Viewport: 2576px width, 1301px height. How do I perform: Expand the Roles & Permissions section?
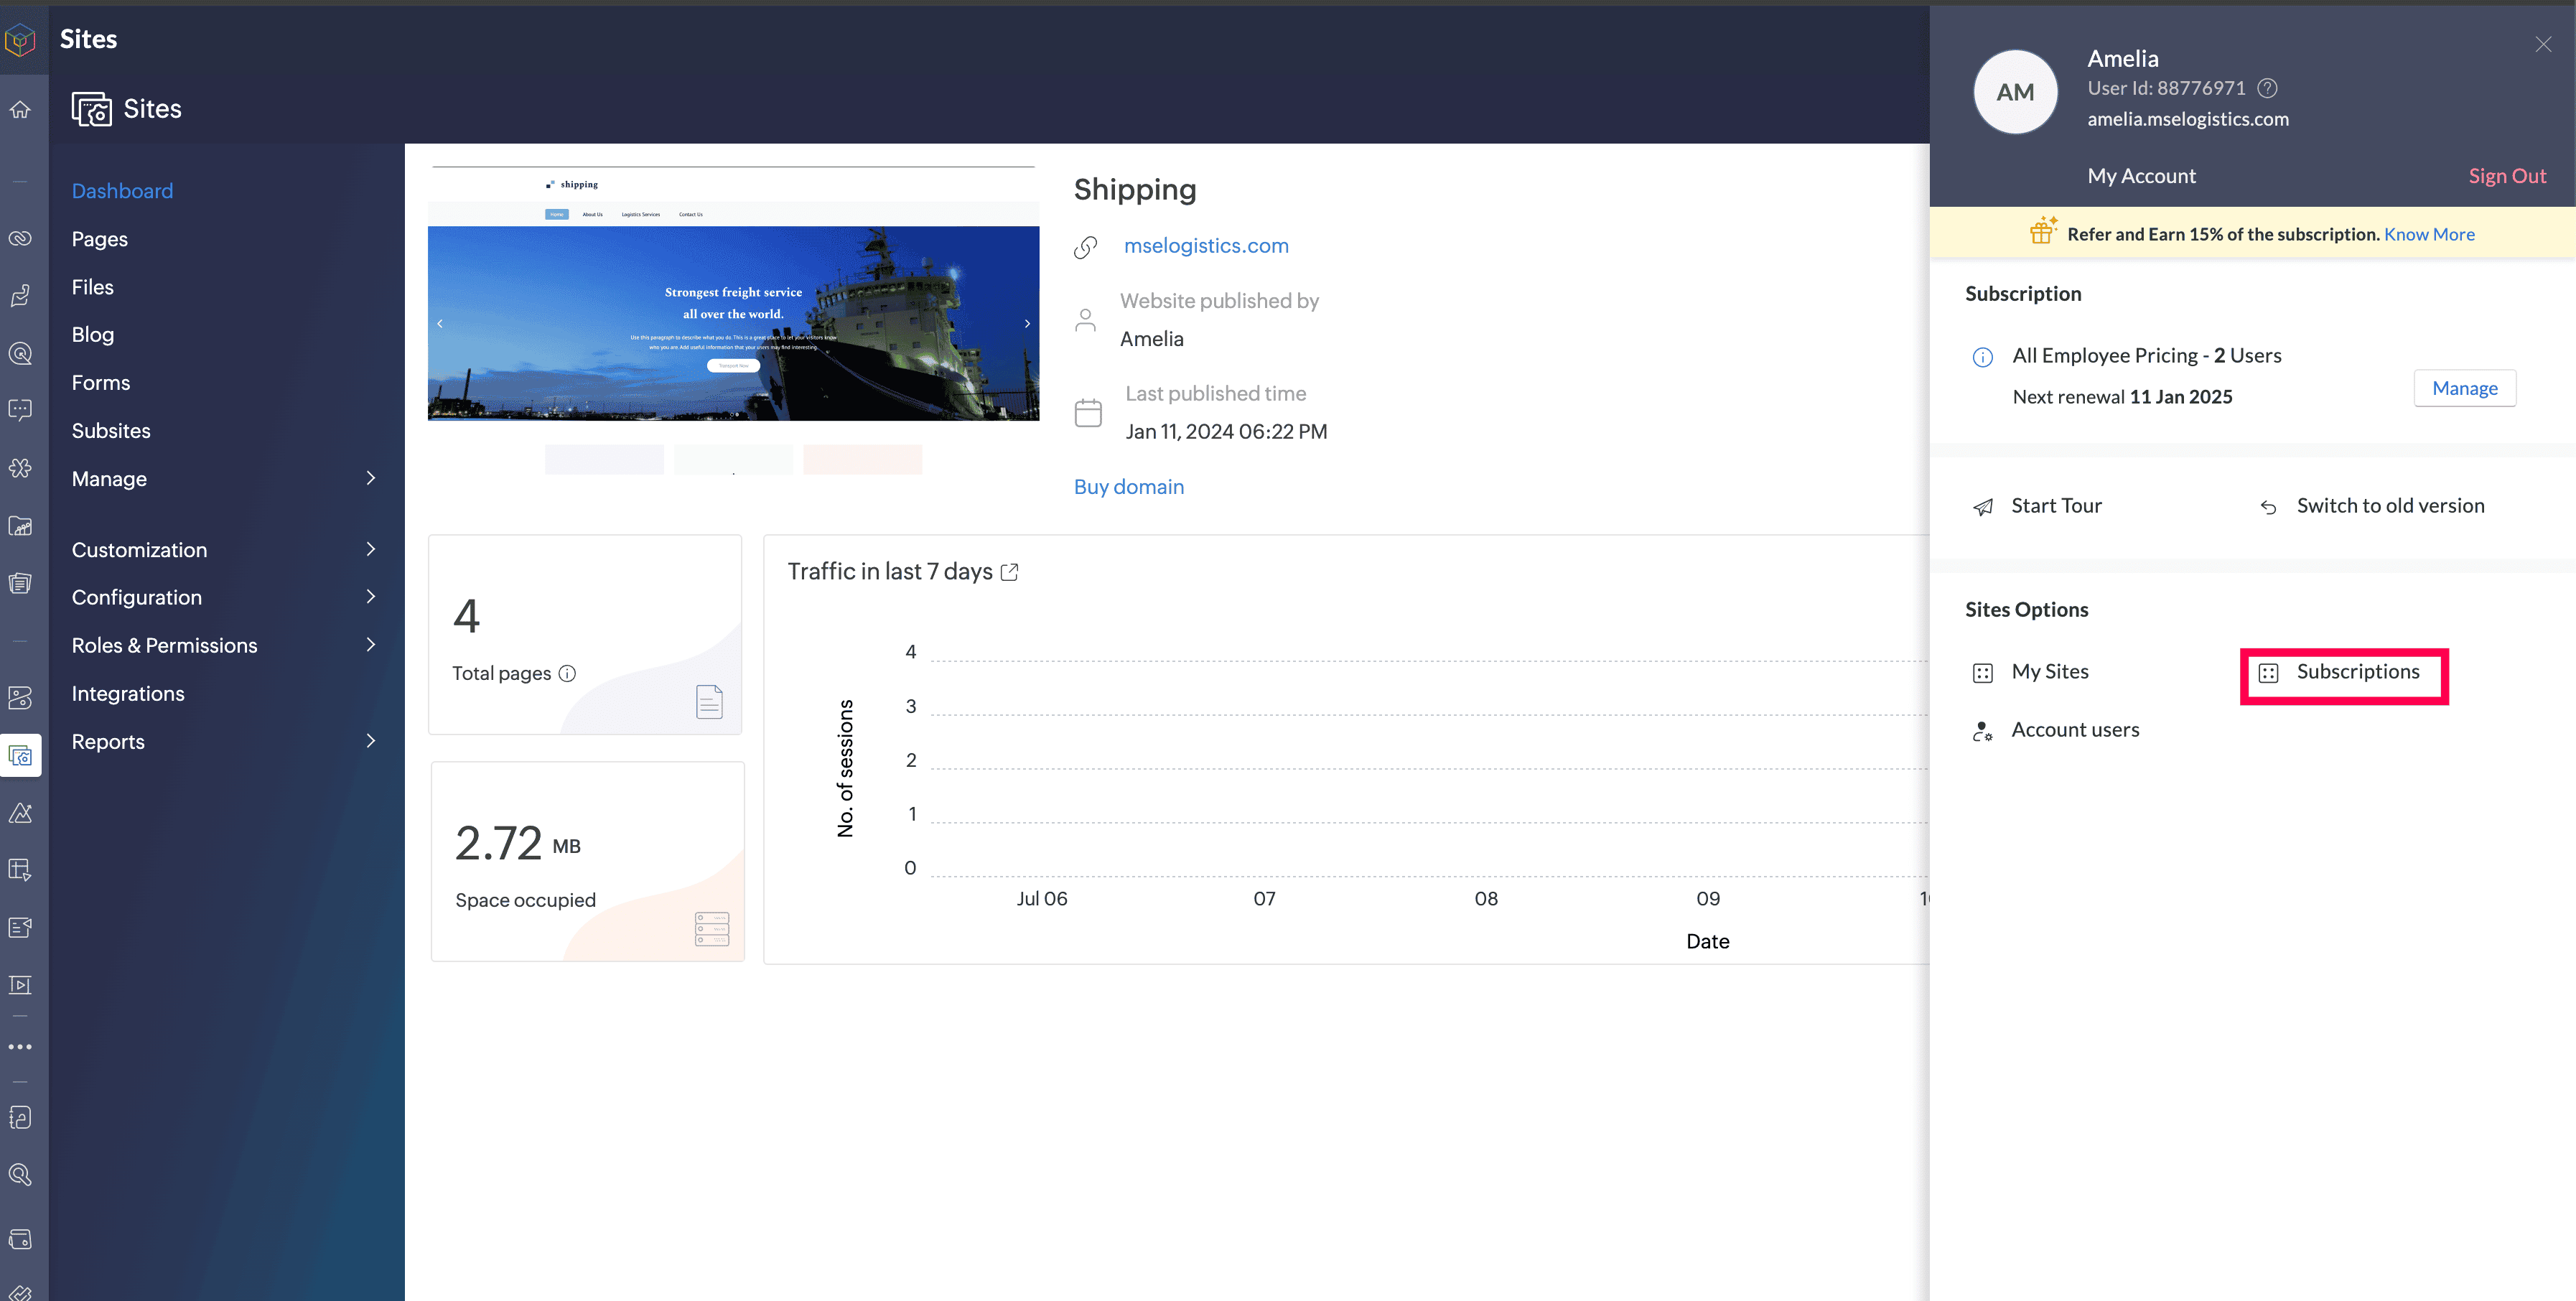[371, 645]
